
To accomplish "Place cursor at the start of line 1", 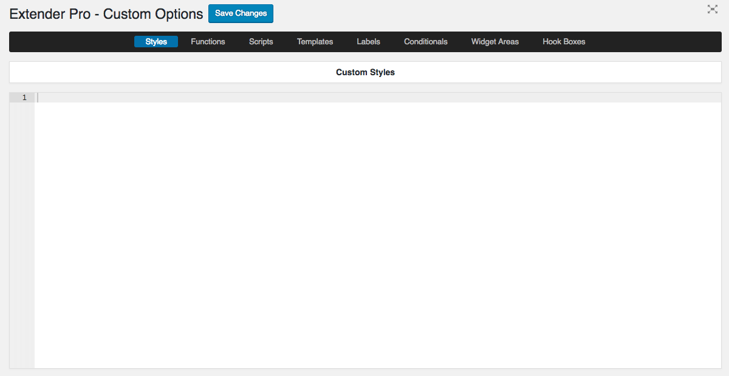I will tap(39, 98).
